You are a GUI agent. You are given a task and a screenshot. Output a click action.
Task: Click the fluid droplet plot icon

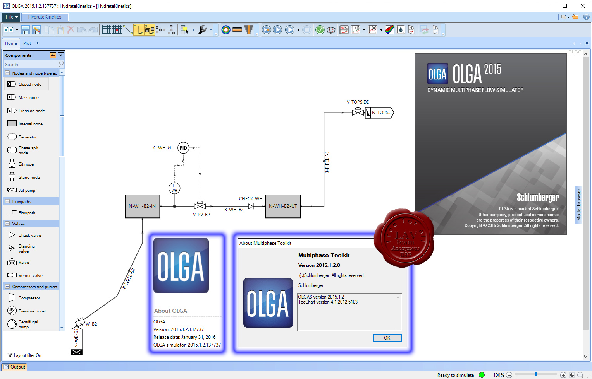tap(401, 30)
